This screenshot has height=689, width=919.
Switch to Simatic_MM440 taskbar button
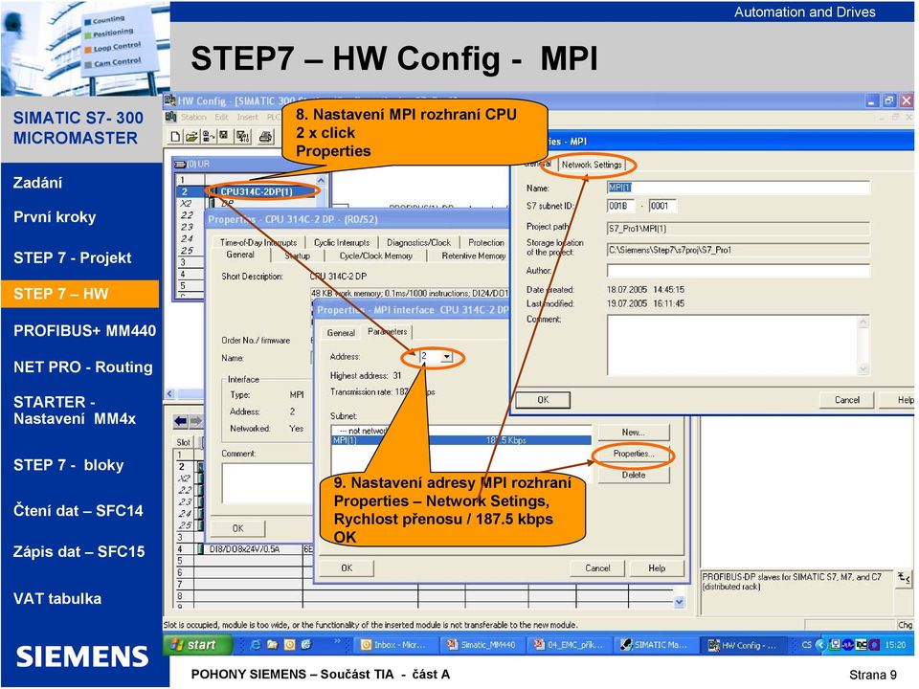[482, 645]
